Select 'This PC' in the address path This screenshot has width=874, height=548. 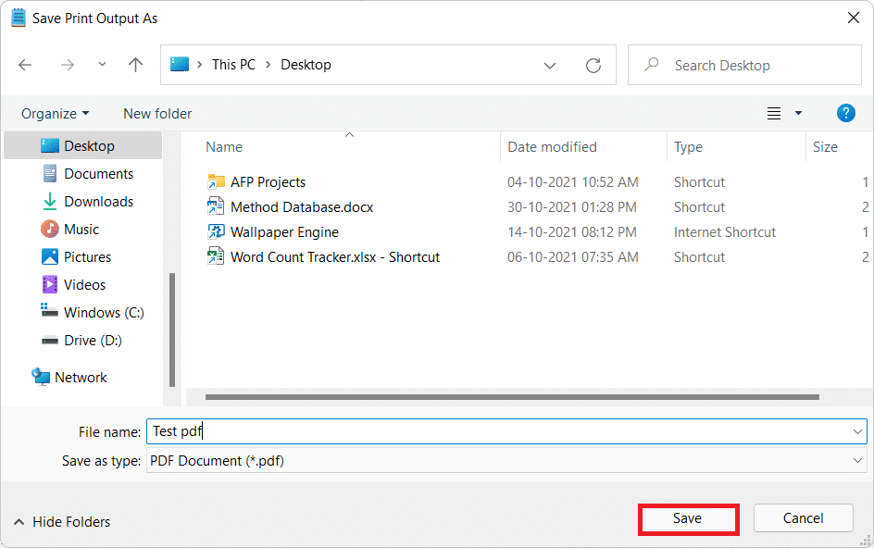coord(233,65)
